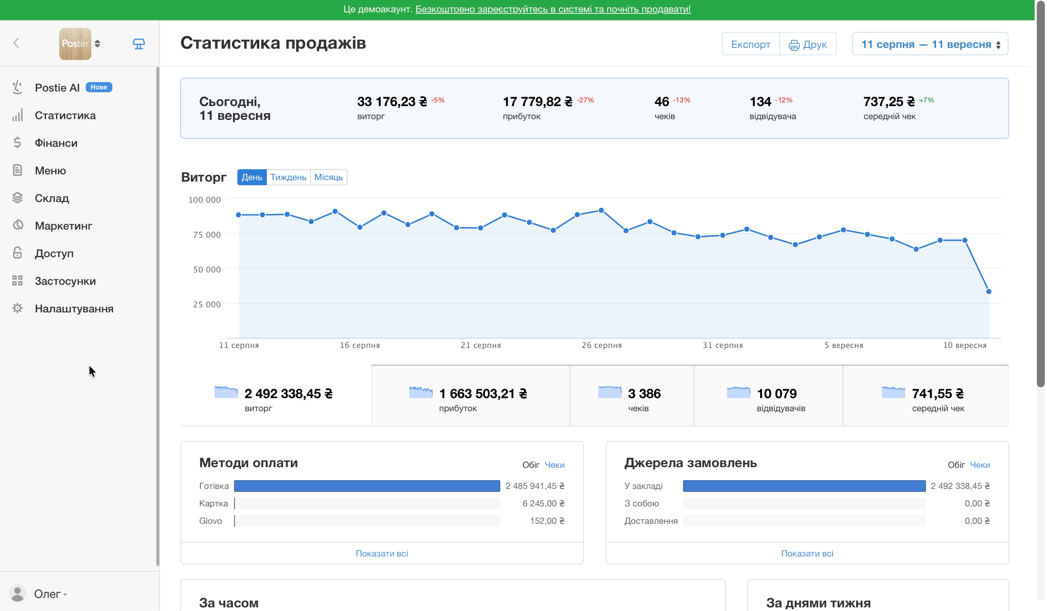The width and height of the screenshot is (1047, 611).
Task: Switch chart to День view
Action: [252, 177]
